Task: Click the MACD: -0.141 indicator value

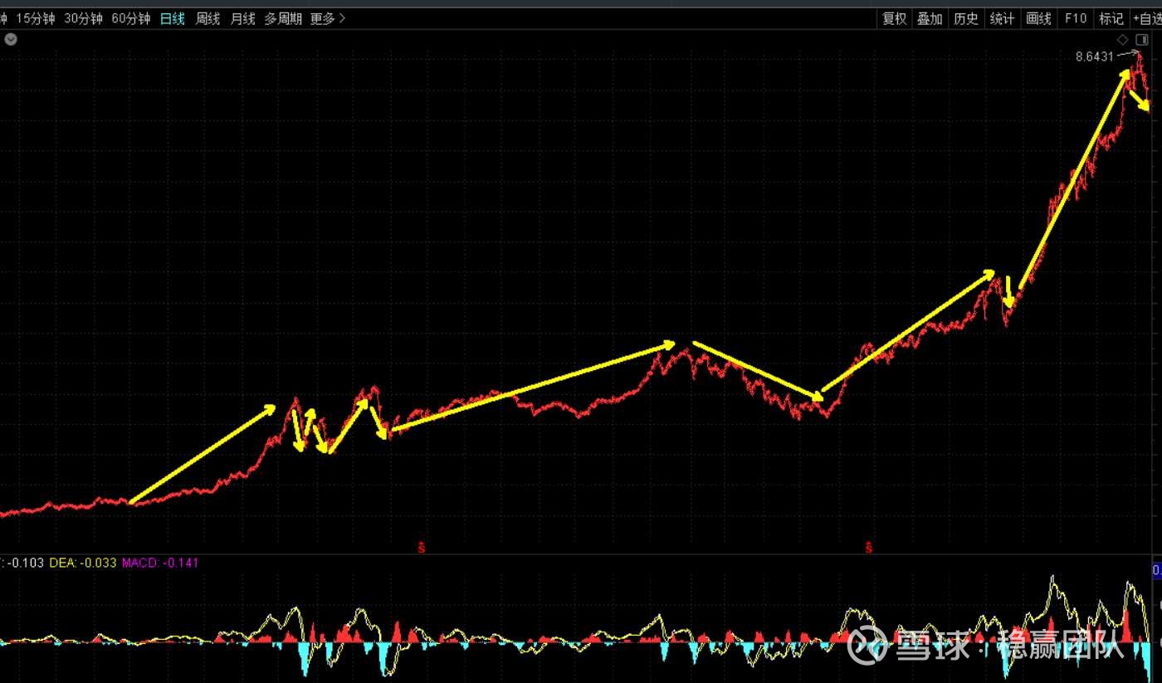Action: [x=160, y=563]
